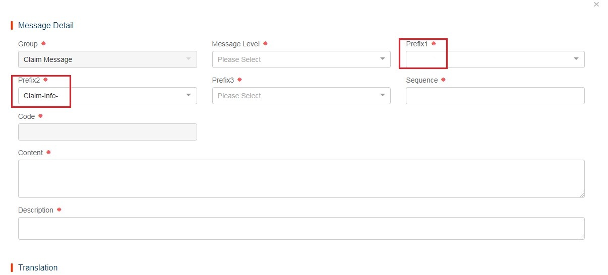
Task: Click the Prefix3 dropdown arrow
Action: point(382,96)
